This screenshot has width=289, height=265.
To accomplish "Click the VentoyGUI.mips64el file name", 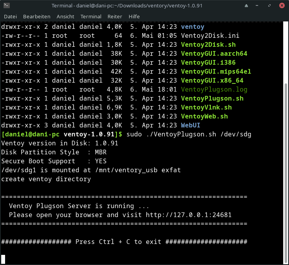I will point(216,71).
